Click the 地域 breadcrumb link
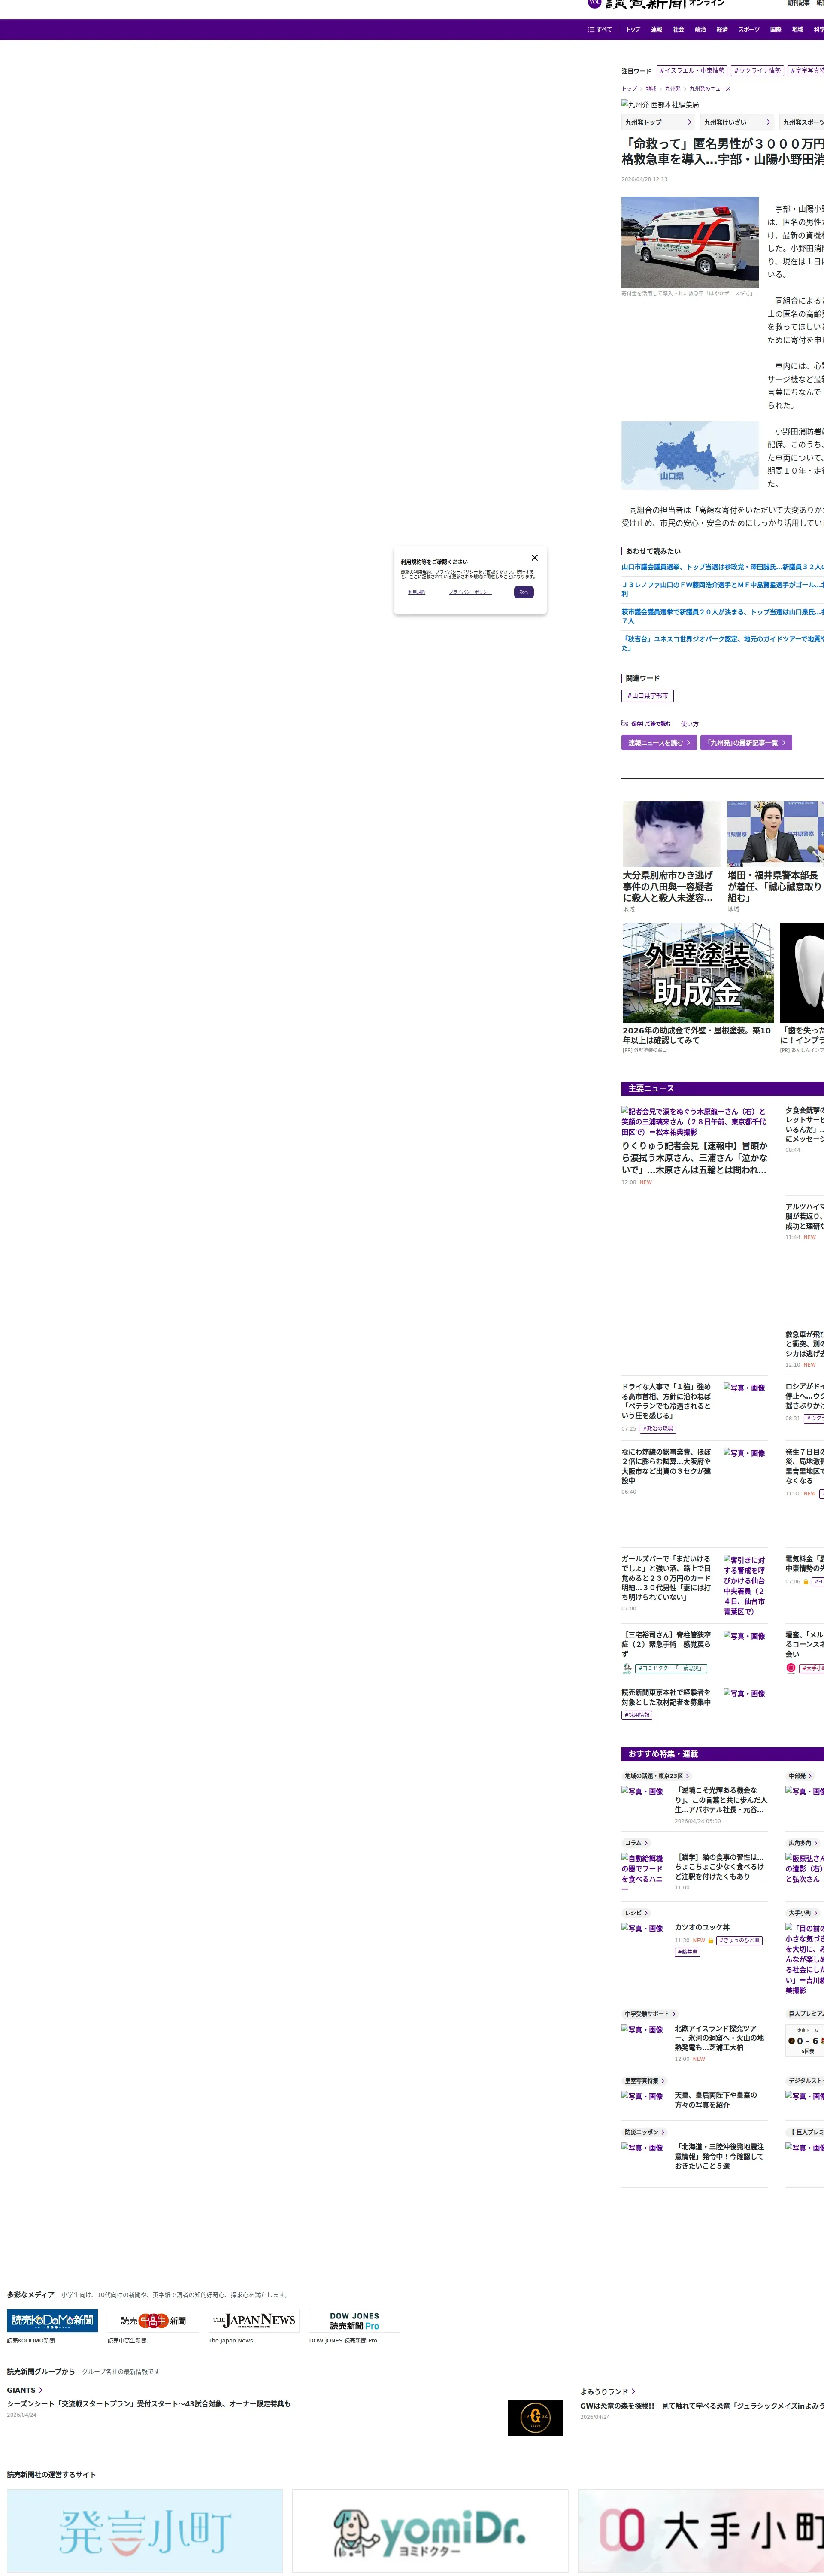 pyautogui.click(x=651, y=89)
